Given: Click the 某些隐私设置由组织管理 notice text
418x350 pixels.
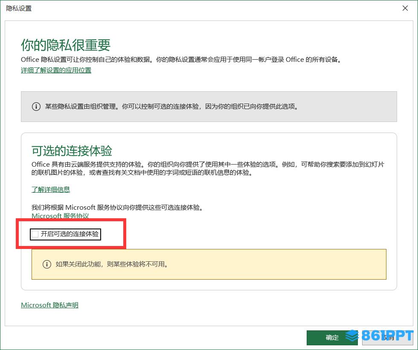Looking at the screenshot, I should pyautogui.click(x=171, y=107).
